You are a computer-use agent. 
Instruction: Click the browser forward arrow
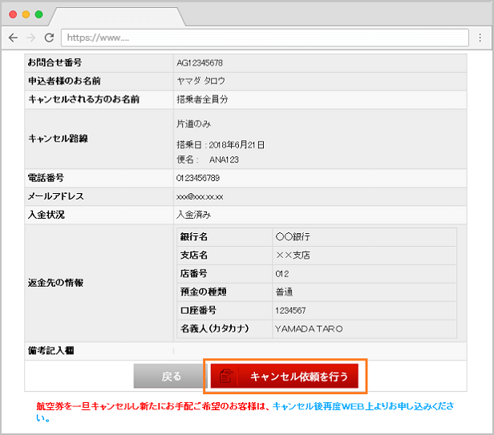click(31, 38)
